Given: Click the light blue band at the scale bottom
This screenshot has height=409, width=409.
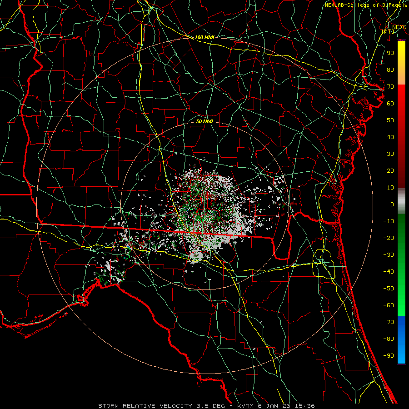Looking at the screenshot, I should pyautogui.click(x=401, y=355).
